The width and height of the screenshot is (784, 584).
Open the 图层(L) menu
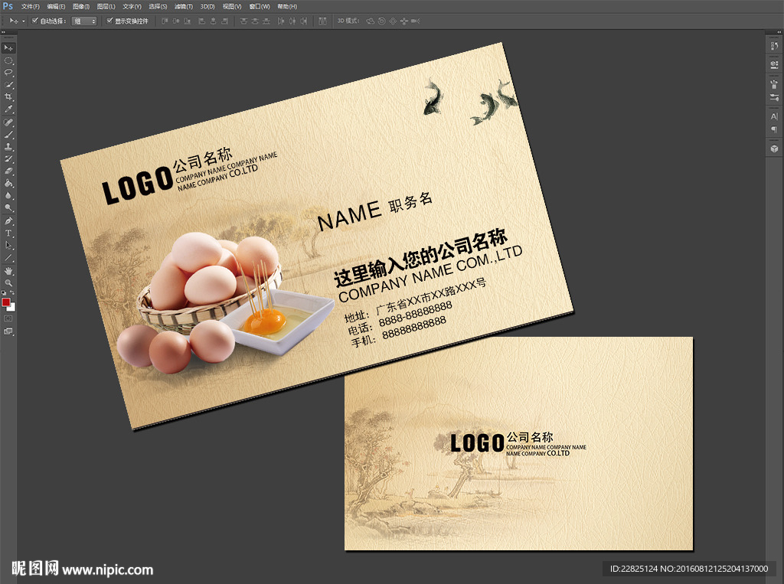point(106,6)
